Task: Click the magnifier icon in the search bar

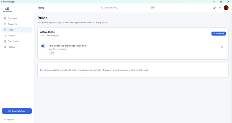Action: [x=102, y=8]
